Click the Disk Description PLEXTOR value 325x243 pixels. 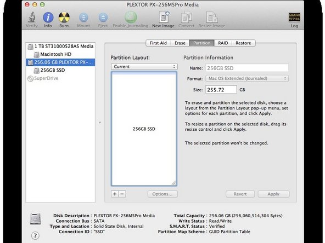click(x=124, y=216)
